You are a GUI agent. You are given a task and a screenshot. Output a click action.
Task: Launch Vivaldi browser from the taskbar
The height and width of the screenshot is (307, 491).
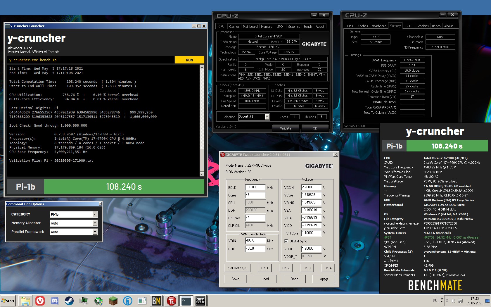pyautogui.click(x=40, y=301)
